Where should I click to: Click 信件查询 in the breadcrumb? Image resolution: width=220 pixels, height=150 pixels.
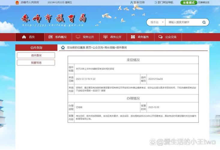pyautogui.click(x=122, y=47)
